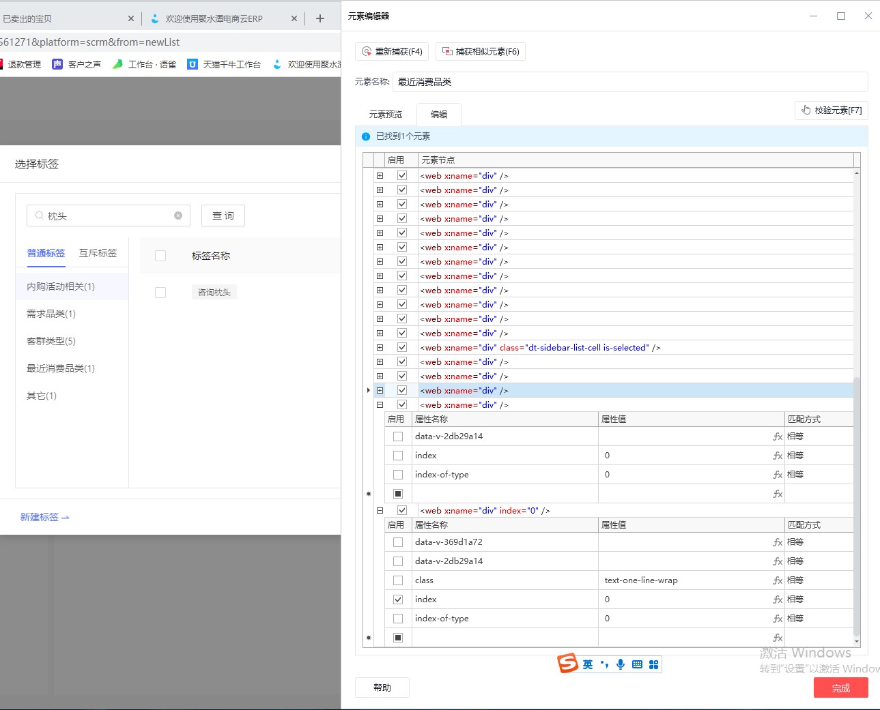Enable the class text-one-line-wrap attribute checkbox

[x=398, y=580]
